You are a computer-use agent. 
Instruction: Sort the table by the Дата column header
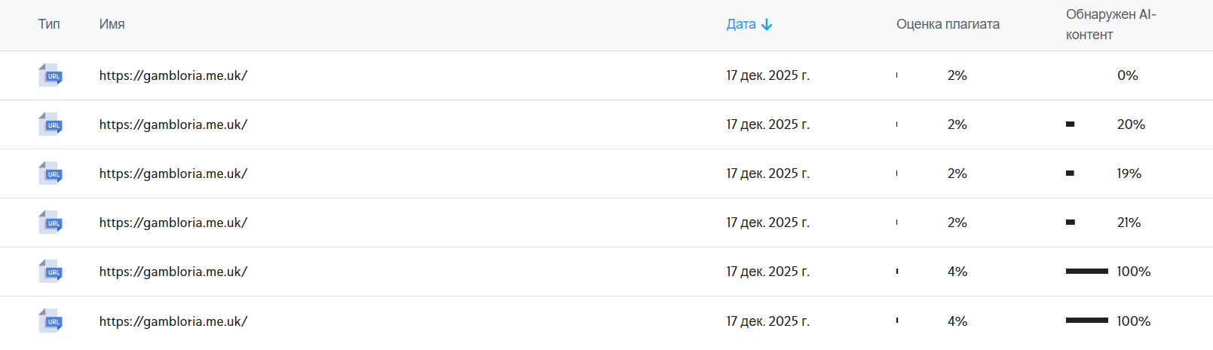pyautogui.click(x=741, y=24)
